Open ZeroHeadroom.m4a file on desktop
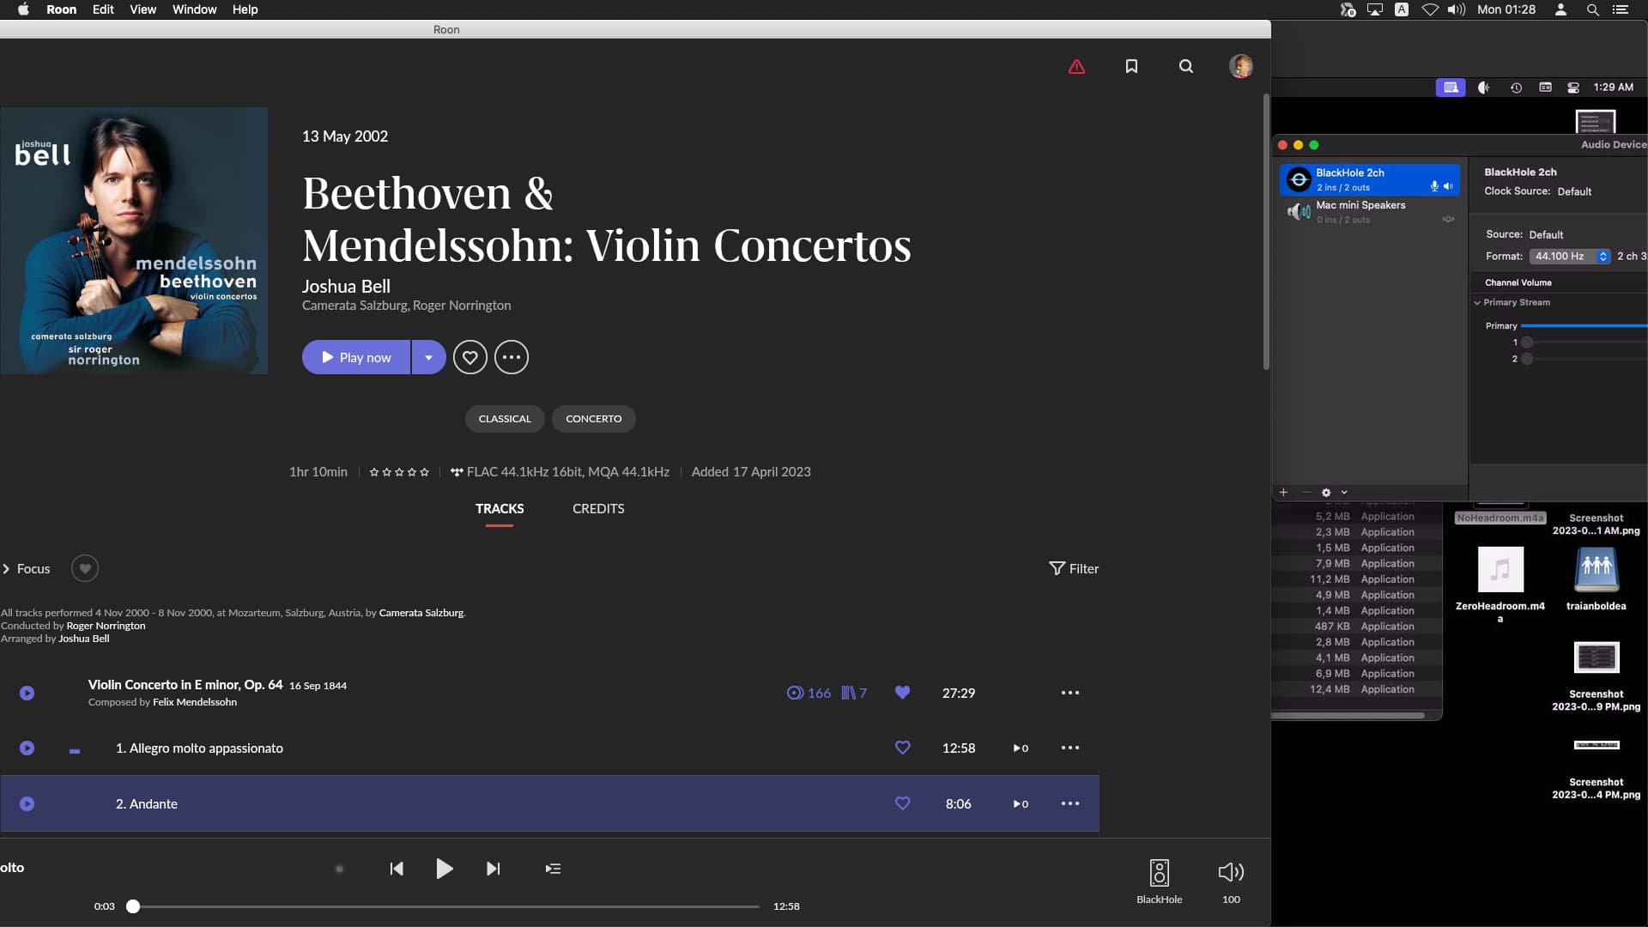 click(x=1500, y=585)
